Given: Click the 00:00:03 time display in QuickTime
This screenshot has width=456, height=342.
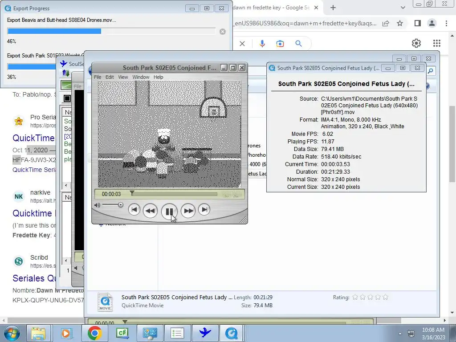Looking at the screenshot, I should pos(111,194).
